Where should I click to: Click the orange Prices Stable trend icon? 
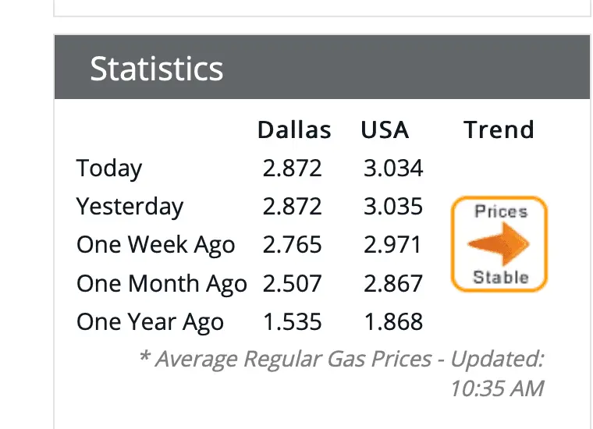click(499, 244)
